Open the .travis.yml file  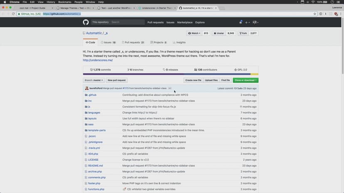94,148
